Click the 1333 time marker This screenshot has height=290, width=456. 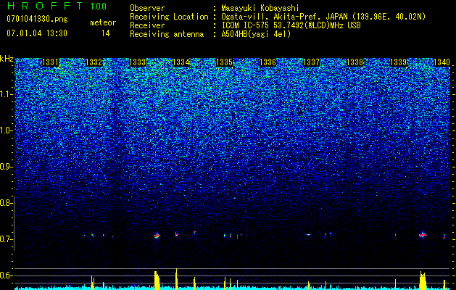coord(137,62)
